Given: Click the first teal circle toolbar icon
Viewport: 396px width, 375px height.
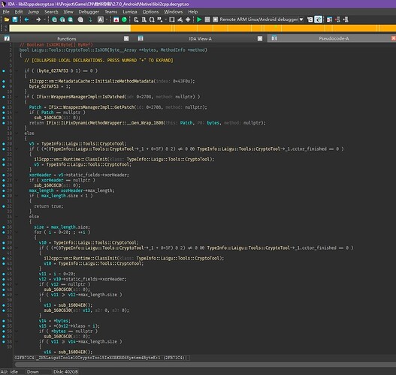Looking at the screenshot, I should click(x=54, y=19).
